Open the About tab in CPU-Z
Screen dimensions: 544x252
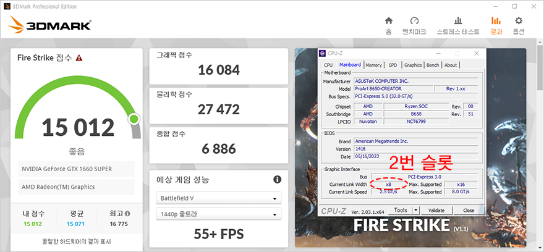click(450, 65)
